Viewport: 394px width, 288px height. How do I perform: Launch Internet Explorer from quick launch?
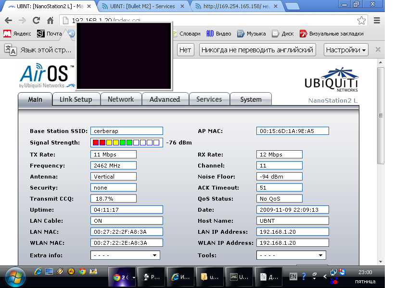(x=38, y=271)
